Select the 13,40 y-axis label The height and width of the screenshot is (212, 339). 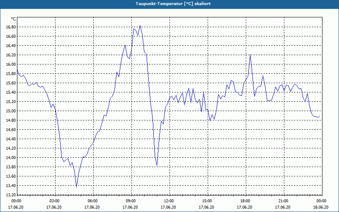pos(11,186)
